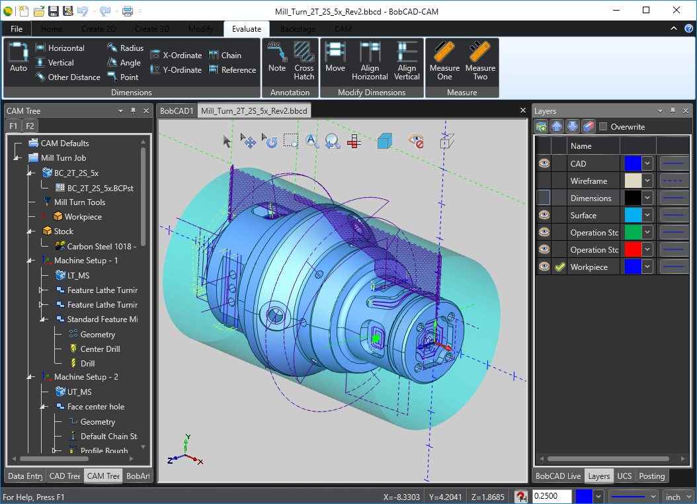Choose the Align Horizontal dimensions icon

[370, 60]
